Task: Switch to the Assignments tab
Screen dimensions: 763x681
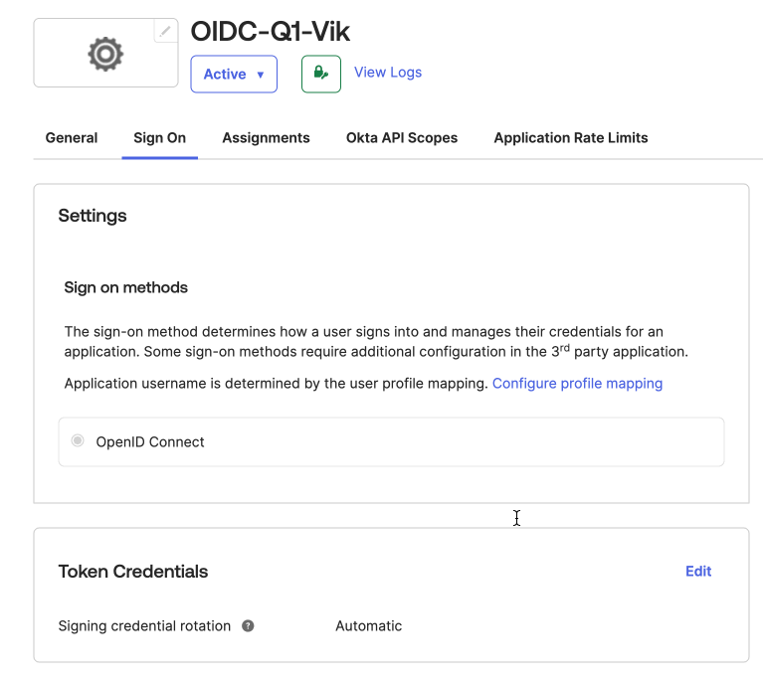Action: pyautogui.click(x=266, y=138)
